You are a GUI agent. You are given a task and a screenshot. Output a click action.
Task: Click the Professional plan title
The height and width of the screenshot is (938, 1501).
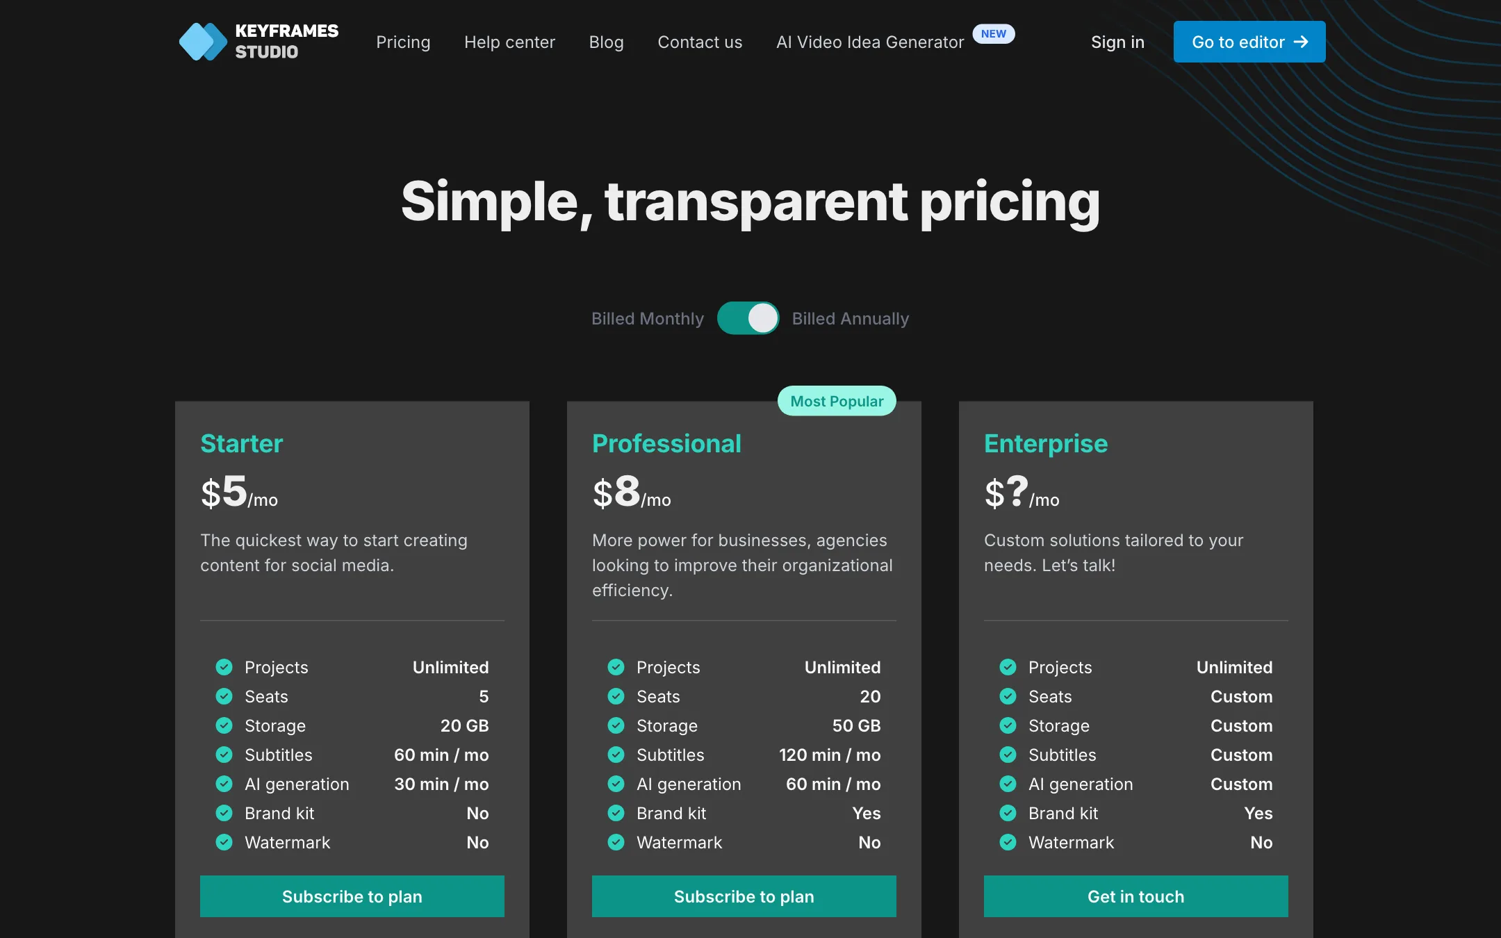666,443
